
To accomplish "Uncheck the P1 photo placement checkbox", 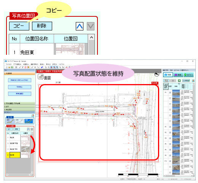I will click(170, 92).
